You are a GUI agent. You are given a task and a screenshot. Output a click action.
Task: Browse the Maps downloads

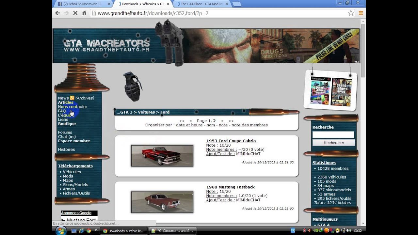tap(68, 180)
